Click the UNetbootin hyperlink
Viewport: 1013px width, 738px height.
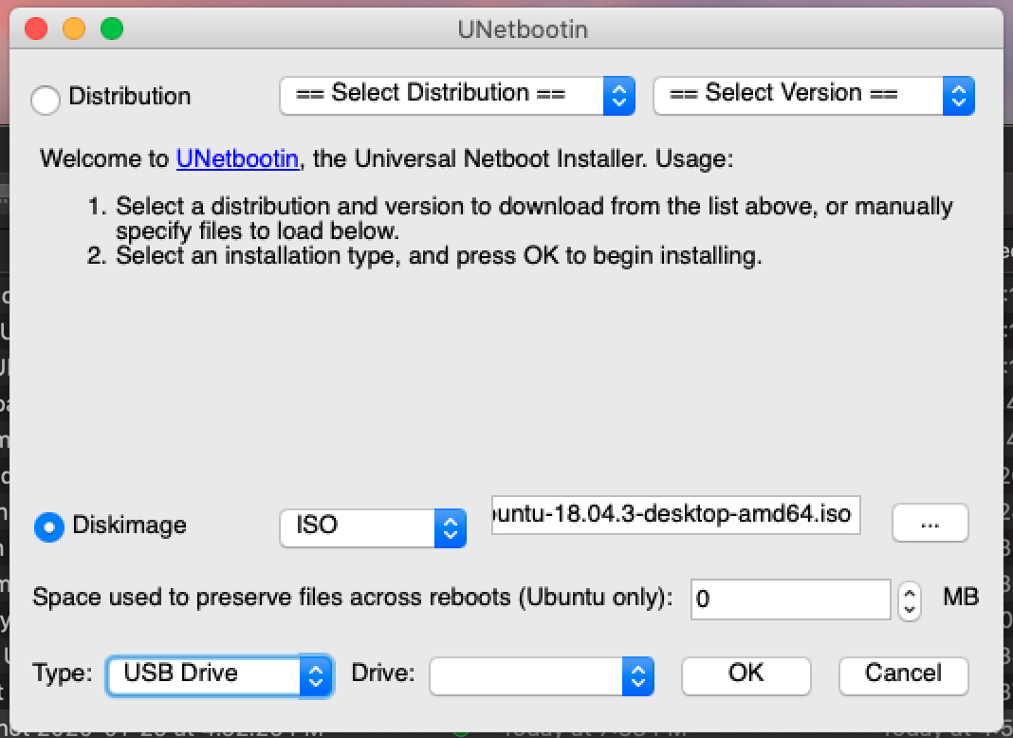[238, 159]
